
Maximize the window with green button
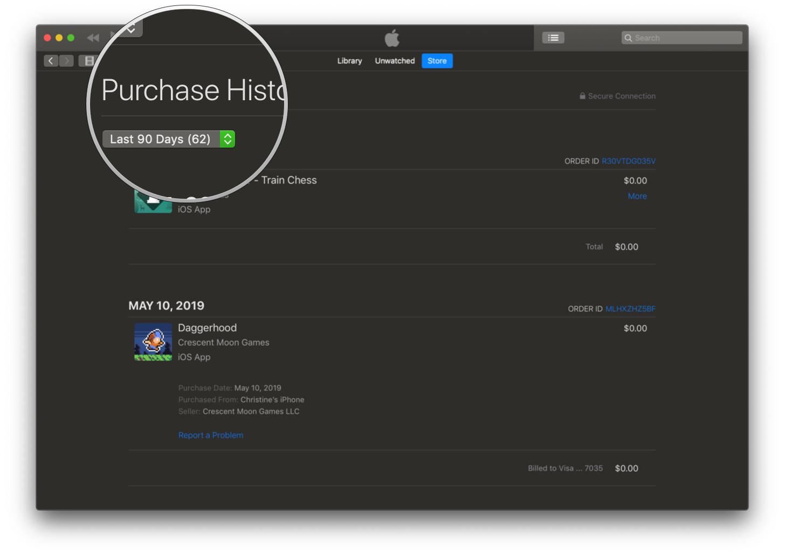tap(71, 38)
